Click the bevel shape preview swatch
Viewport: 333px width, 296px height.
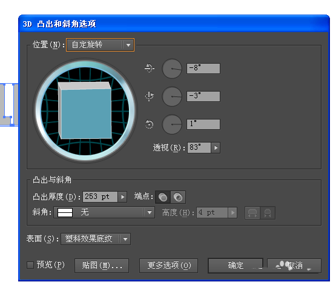coord(65,212)
